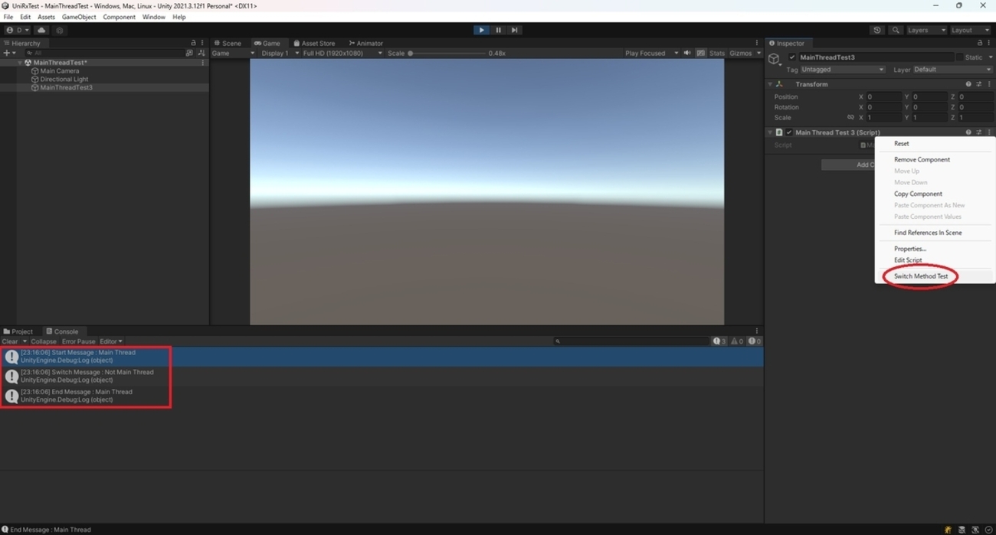The width and height of the screenshot is (996, 535).
Task: Collapse the MainThreadTest scene in Hierarchy
Action: (x=20, y=62)
